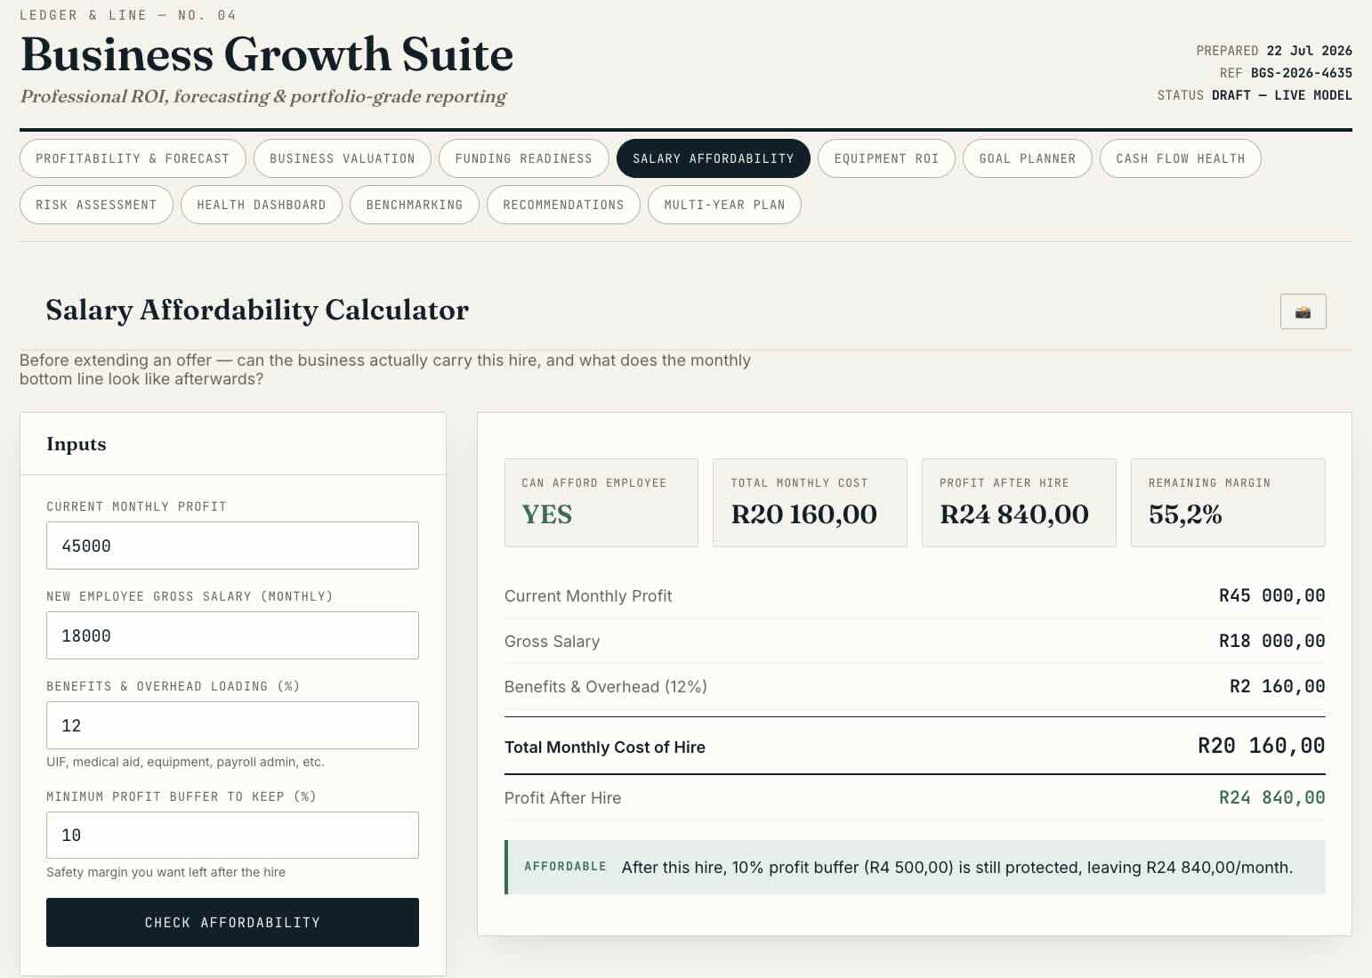This screenshot has height=978, width=1372.
Task: Show the Recommendations tab
Action: [x=563, y=205]
